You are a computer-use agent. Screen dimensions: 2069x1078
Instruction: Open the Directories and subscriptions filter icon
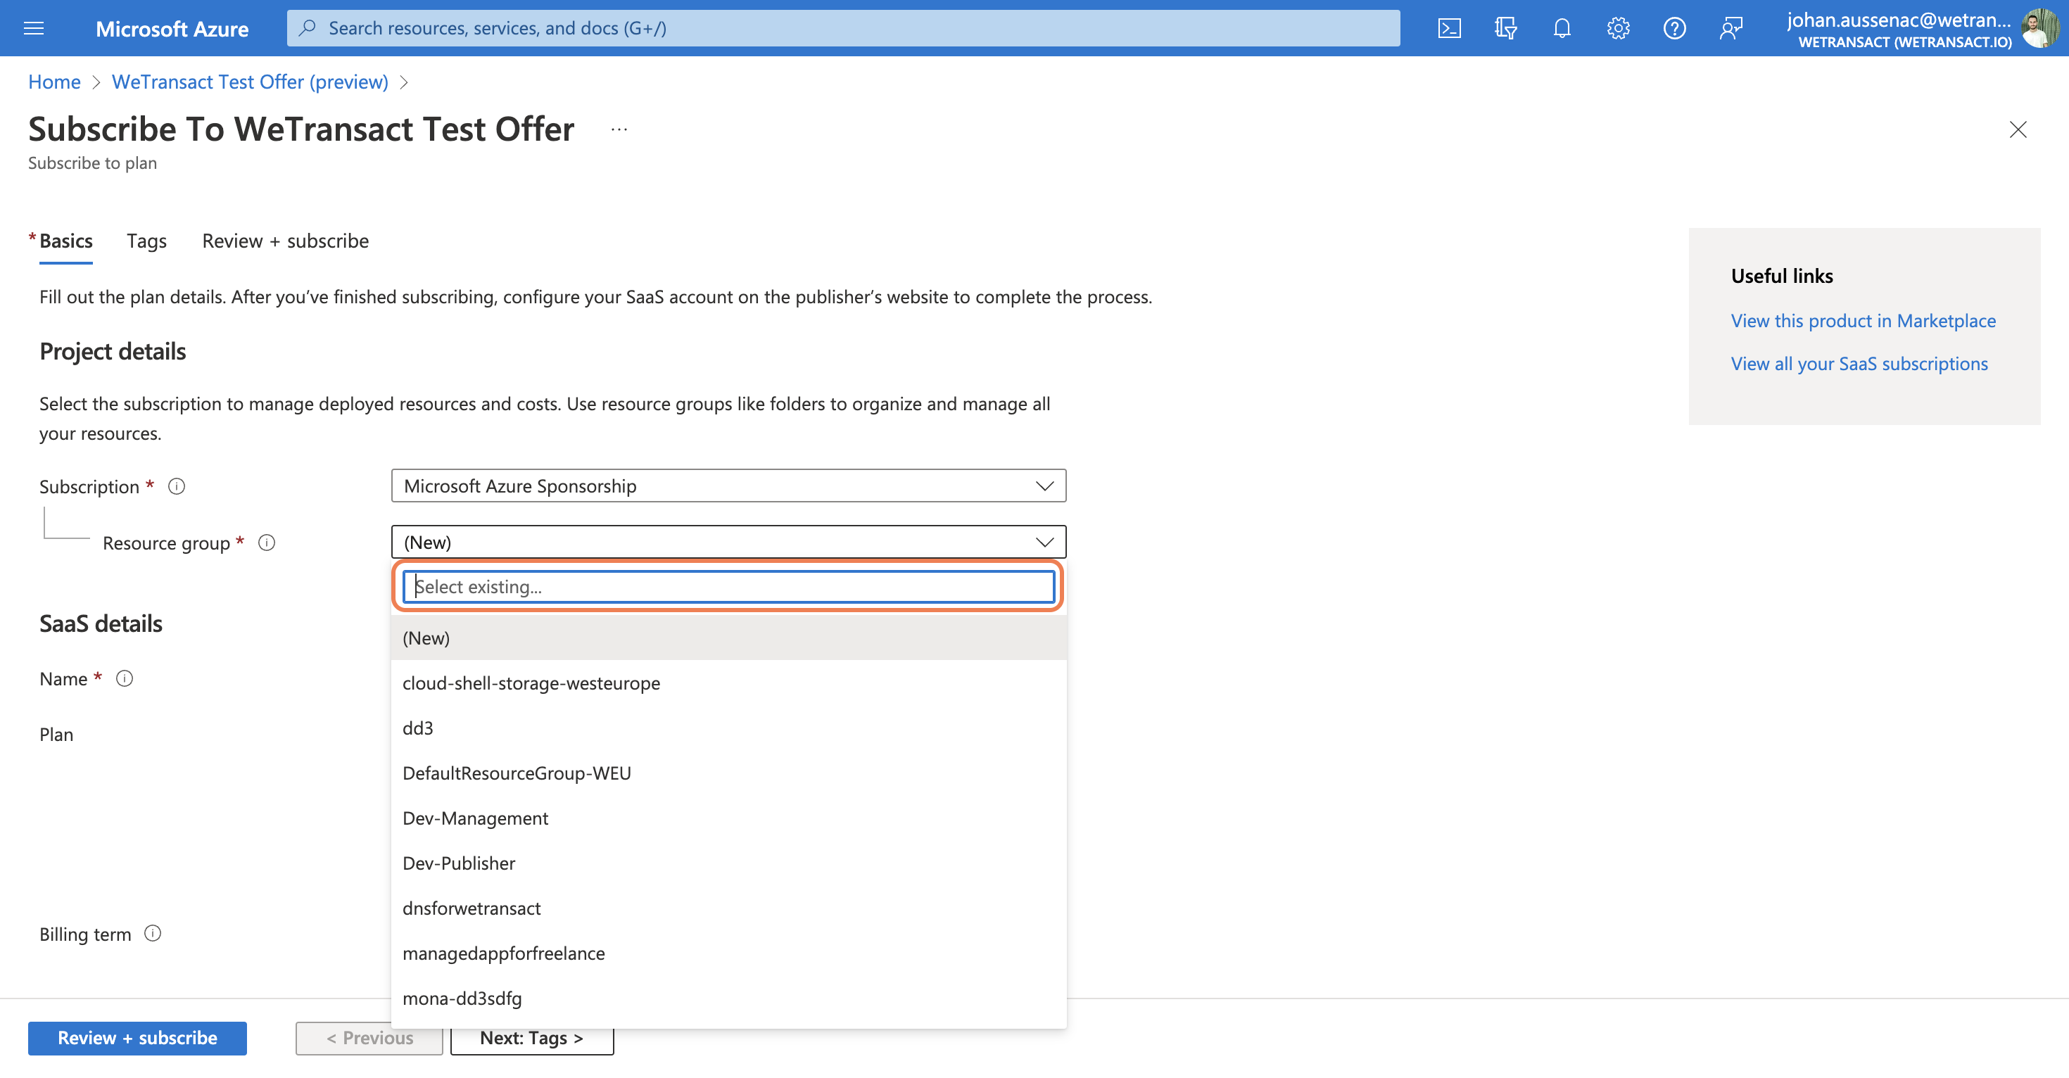point(1505,28)
